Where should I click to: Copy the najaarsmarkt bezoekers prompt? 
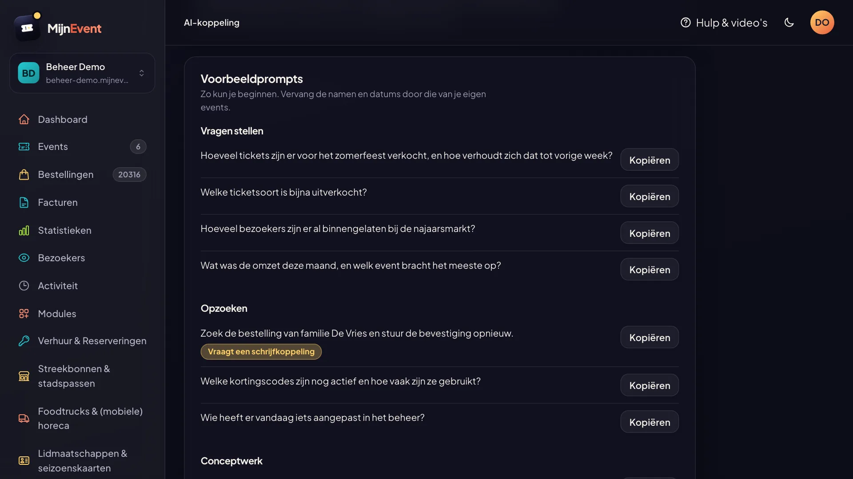click(650, 233)
